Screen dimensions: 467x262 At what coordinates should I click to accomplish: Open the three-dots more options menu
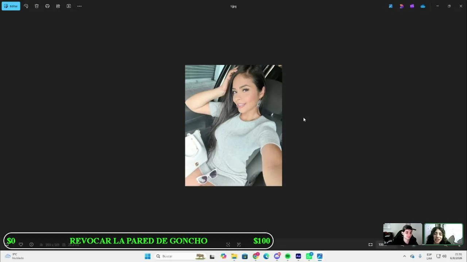[x=80, y=6]
